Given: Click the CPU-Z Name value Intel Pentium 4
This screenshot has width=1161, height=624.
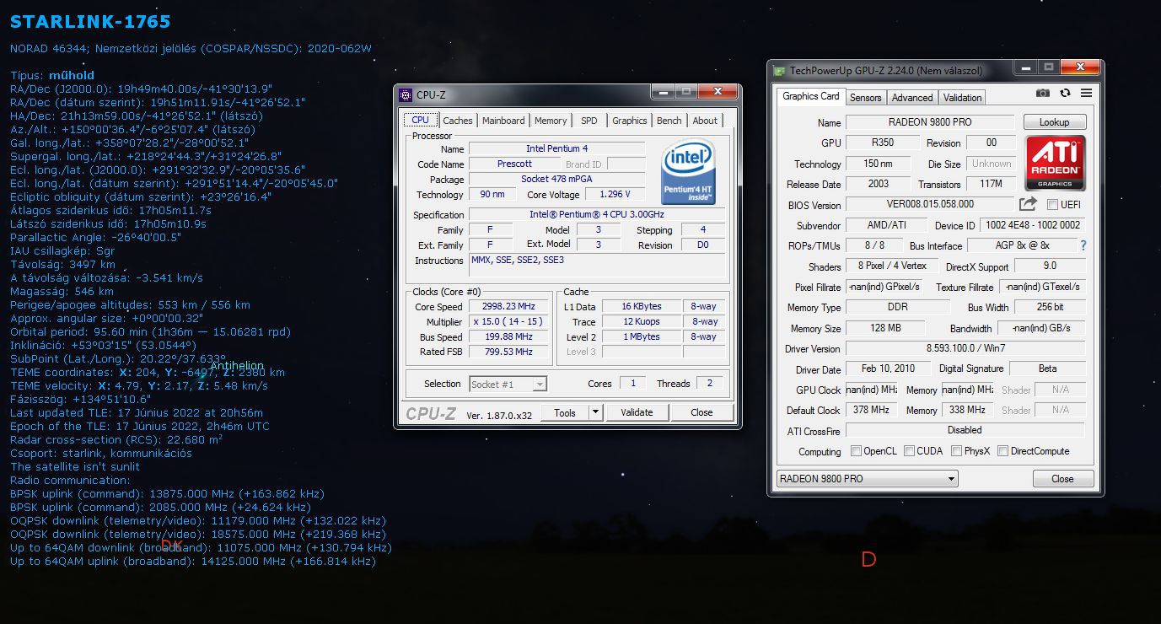Looking at the screenshot, I should (x=556, y=148).
